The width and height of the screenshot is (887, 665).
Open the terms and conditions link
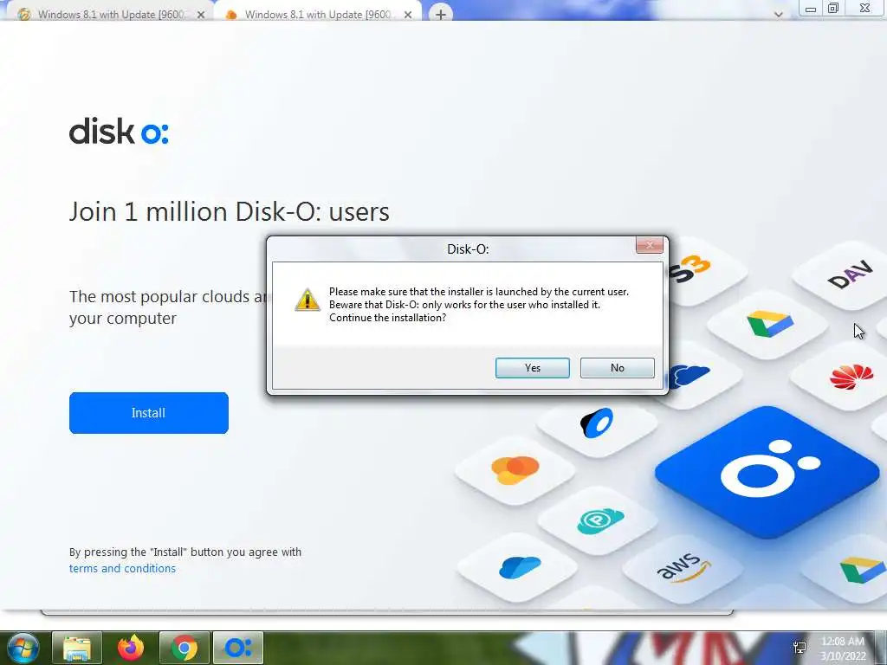click(x=122, y=568)
